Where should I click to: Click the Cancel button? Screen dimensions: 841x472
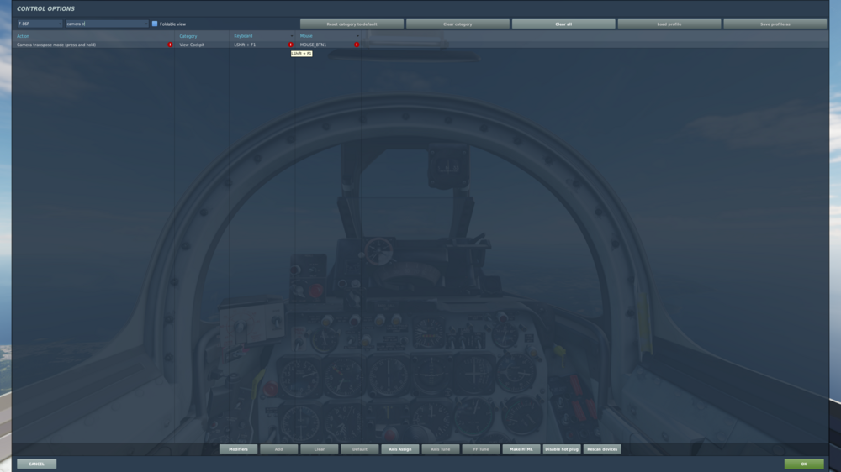(36, 464)
